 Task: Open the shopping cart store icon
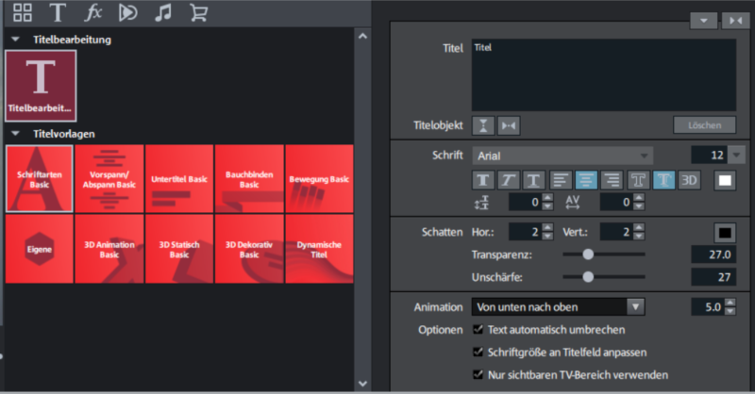pyautogui.click(x=198, y=13)
